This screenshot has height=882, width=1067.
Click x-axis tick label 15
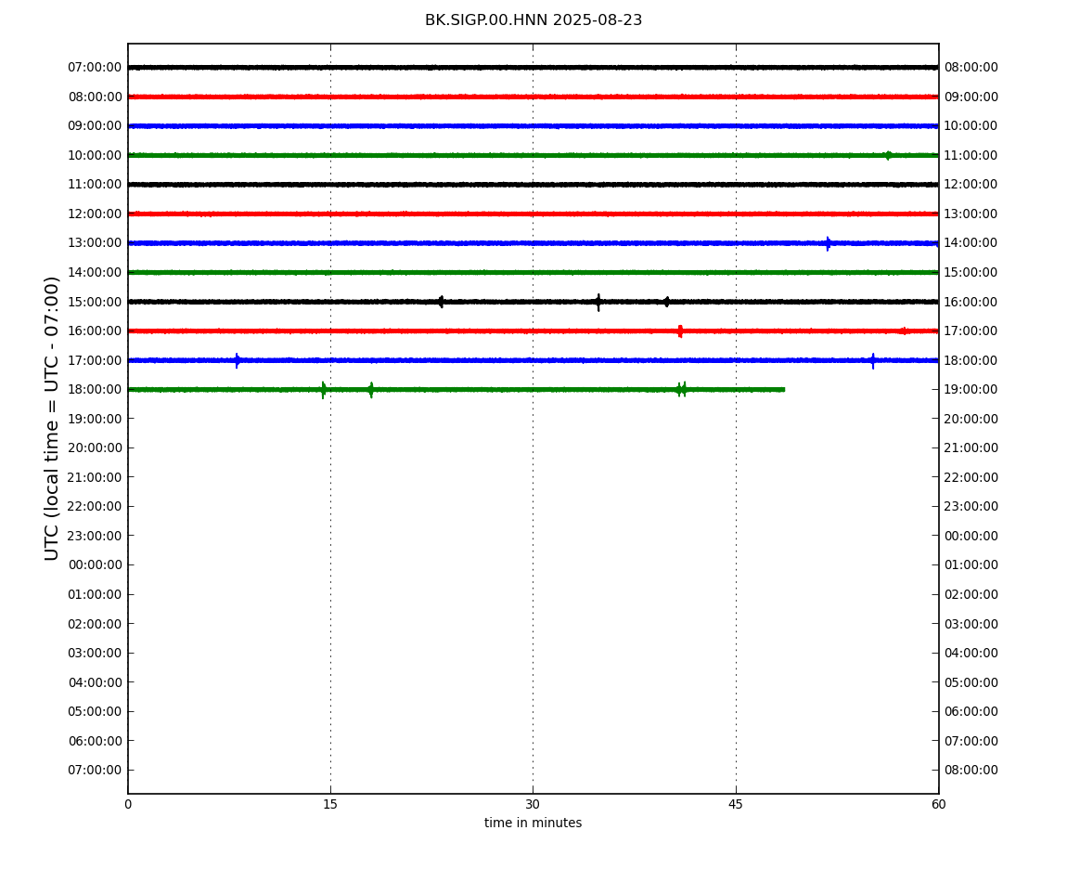(x=330, y=804)
